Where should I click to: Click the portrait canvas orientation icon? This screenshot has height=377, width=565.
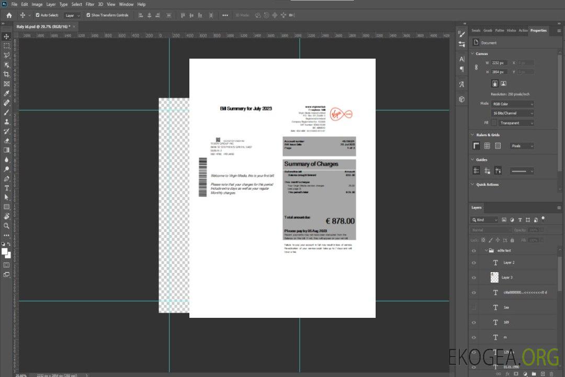click(494, 83)
